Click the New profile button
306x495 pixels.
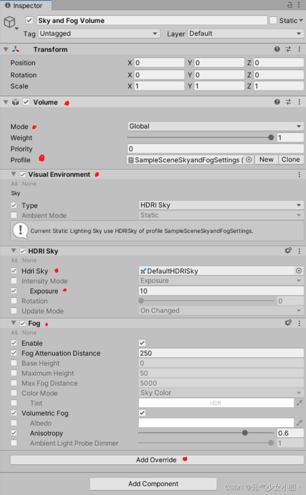(266, 159)
